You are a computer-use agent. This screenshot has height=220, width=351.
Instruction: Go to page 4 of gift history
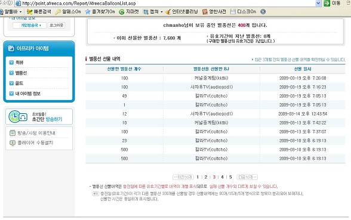tap(222, 177)
